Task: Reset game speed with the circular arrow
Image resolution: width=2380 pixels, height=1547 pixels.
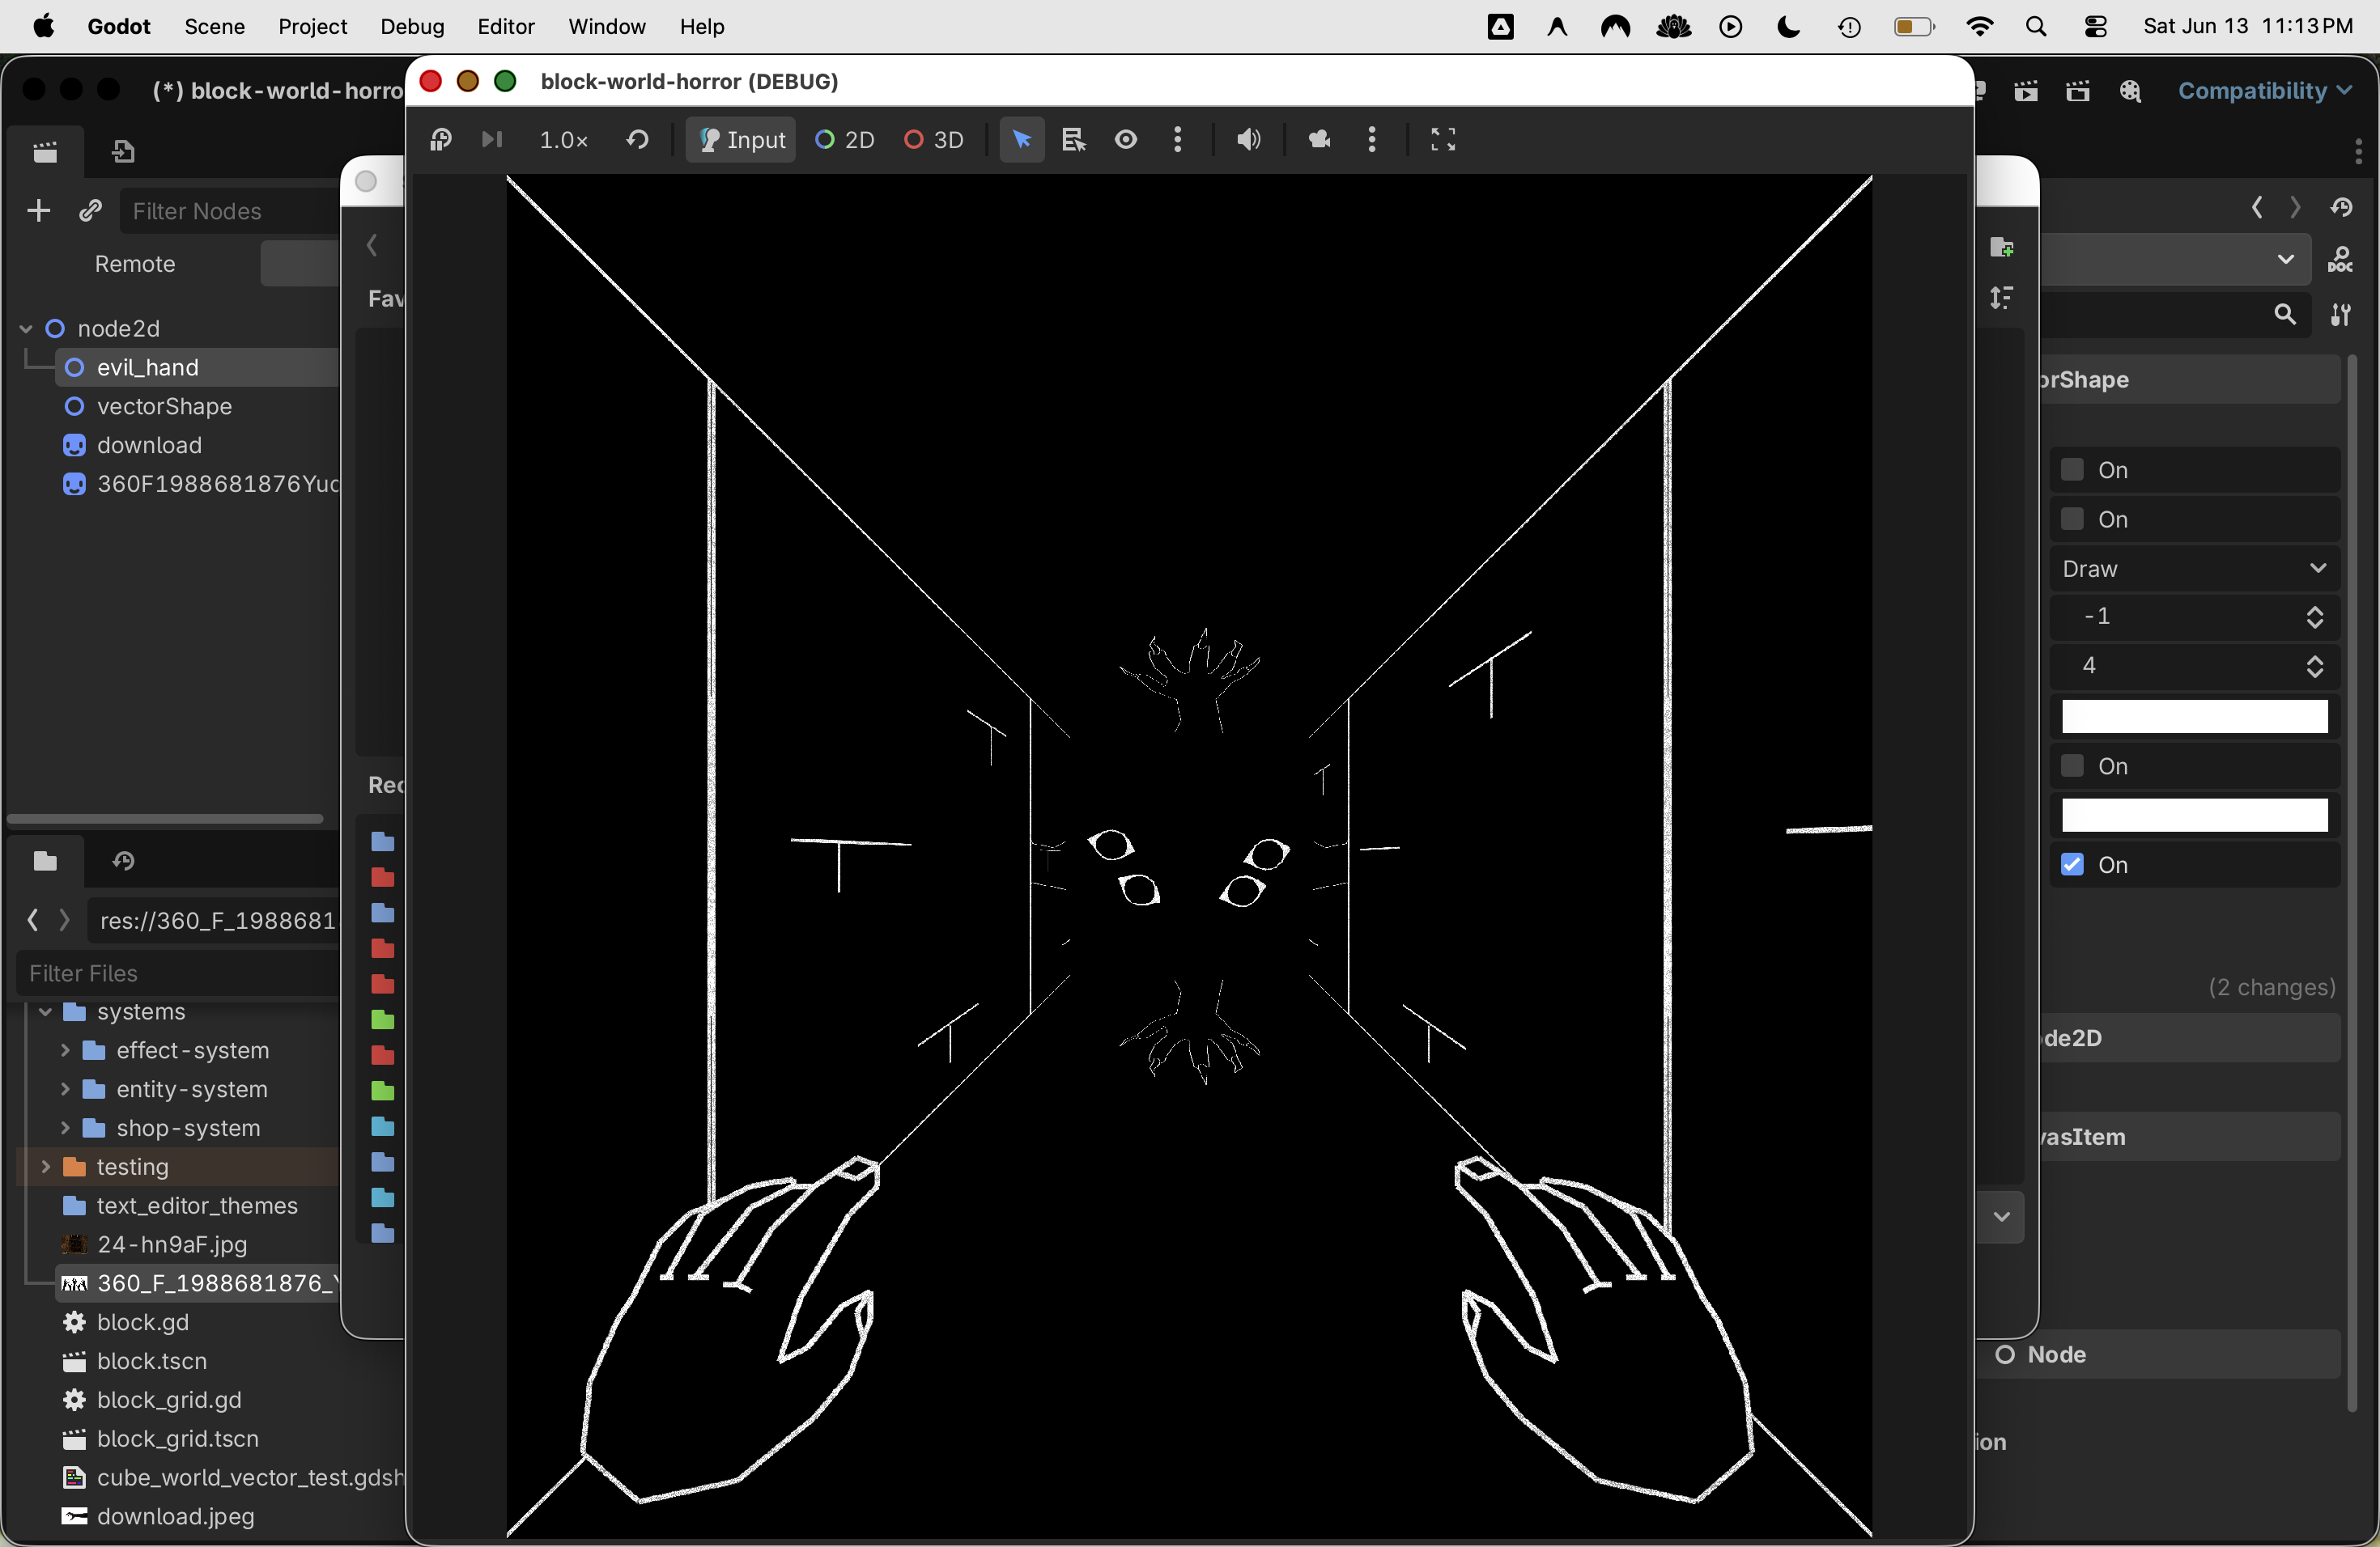Action: [x=638, y=140]
